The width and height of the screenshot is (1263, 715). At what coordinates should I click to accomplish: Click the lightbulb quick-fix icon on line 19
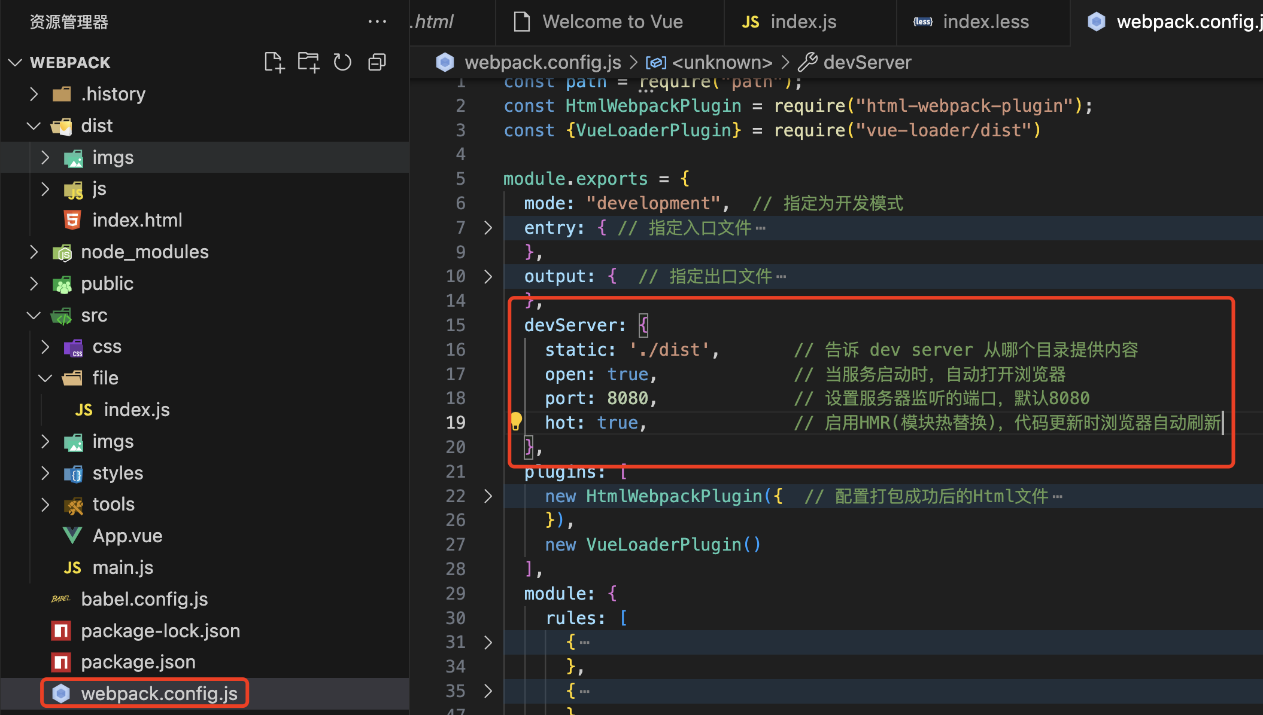pyautogui.click(x=516, y=421)
